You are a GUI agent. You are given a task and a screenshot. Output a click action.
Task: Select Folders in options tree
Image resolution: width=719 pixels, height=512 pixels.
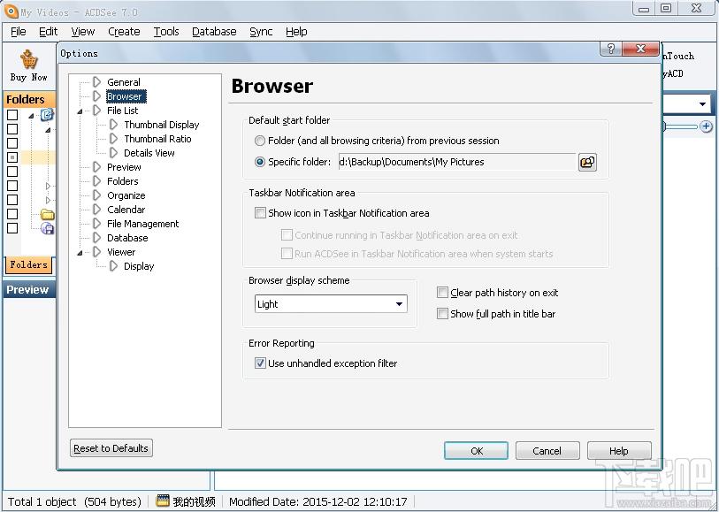[122, 181]
